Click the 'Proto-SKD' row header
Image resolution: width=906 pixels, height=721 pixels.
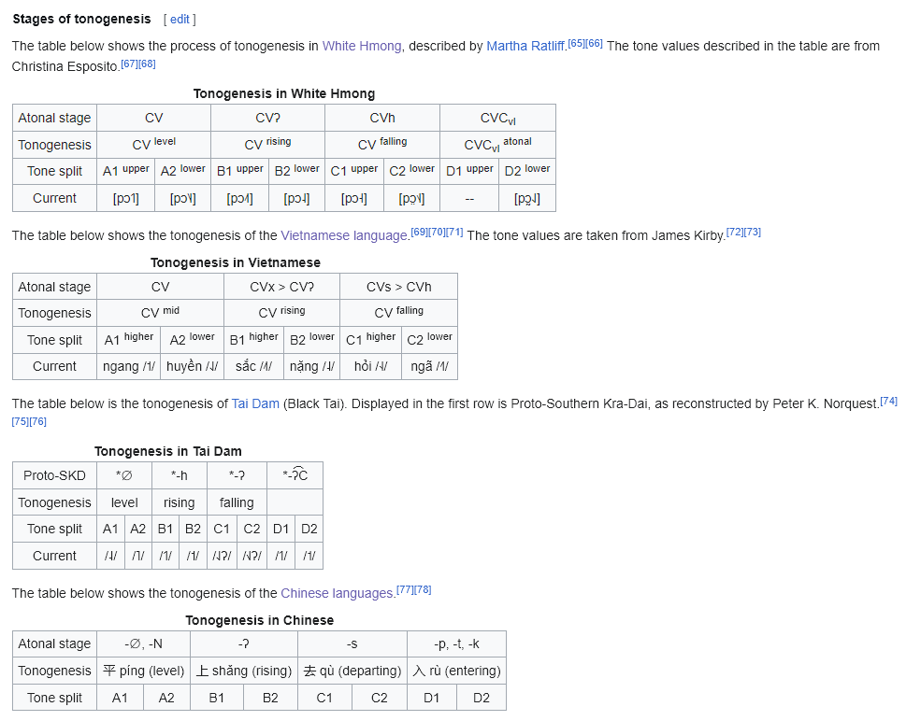coord(54,475)
